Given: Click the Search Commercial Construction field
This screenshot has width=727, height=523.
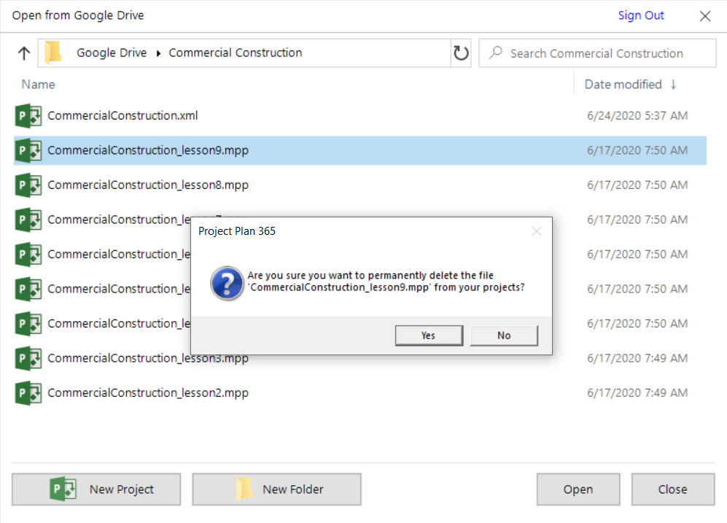Looking at the screenshot, I should (x=597, y=53).
